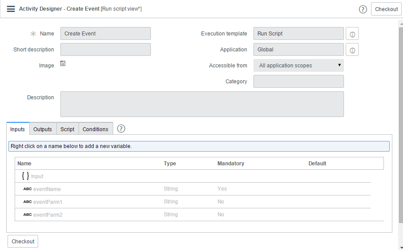Image resolution: width=403 pixels, height=250 pixels.
Task: Click the ABC icon beside eventName
Action: [28, 189]
